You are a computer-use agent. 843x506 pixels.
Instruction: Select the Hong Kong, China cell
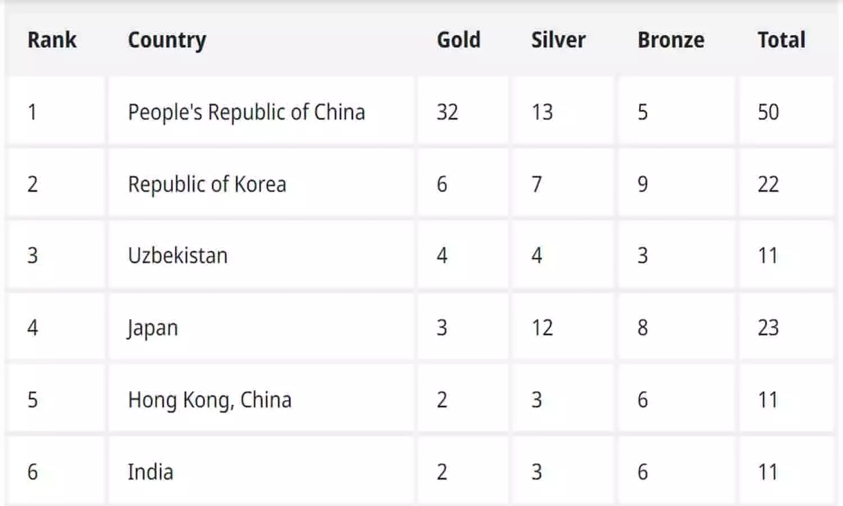pyautogui.click(x=210, y=400)
